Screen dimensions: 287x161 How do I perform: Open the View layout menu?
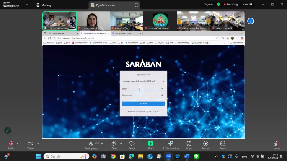point(247,4)
